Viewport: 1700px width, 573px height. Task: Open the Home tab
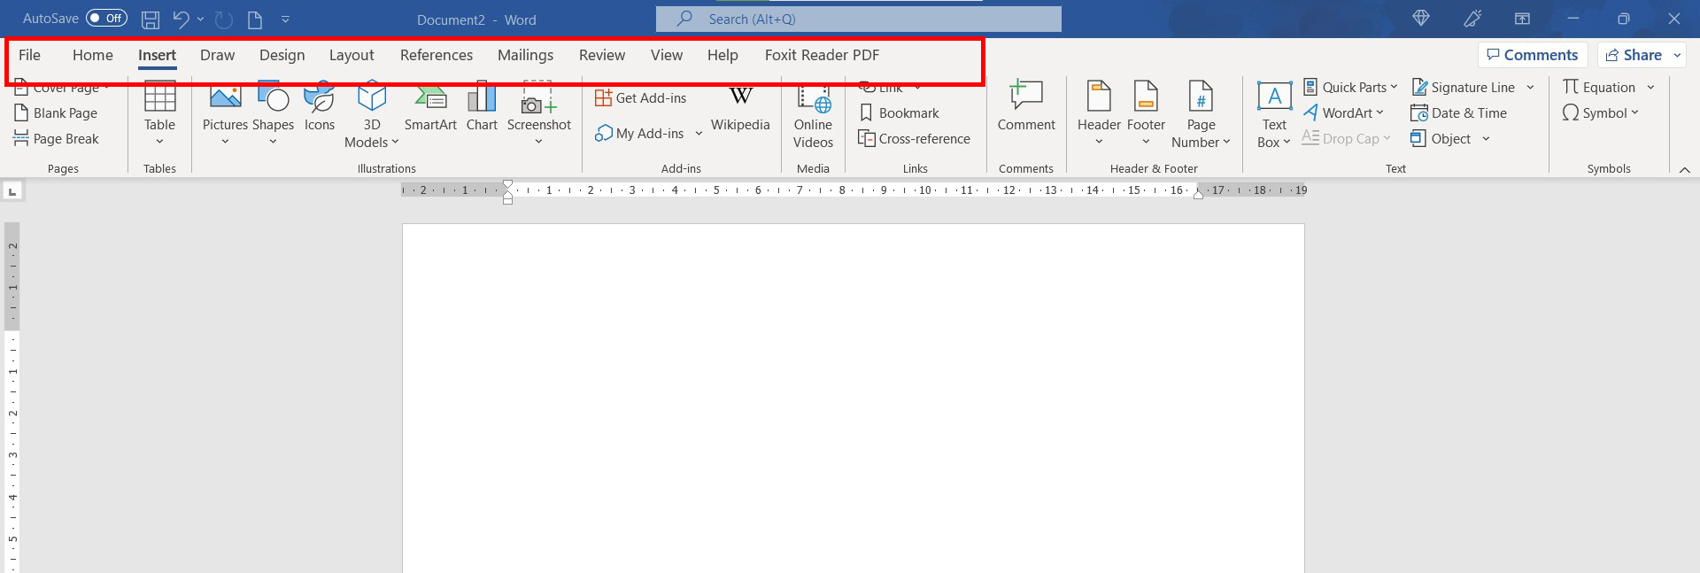(93, 55)
